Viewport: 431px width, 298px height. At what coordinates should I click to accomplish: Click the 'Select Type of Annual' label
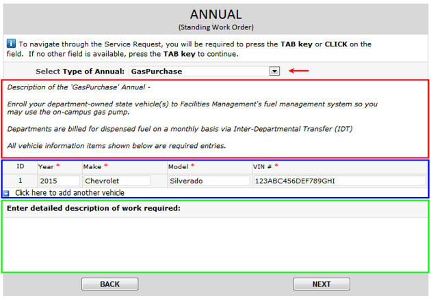point(79,71)
